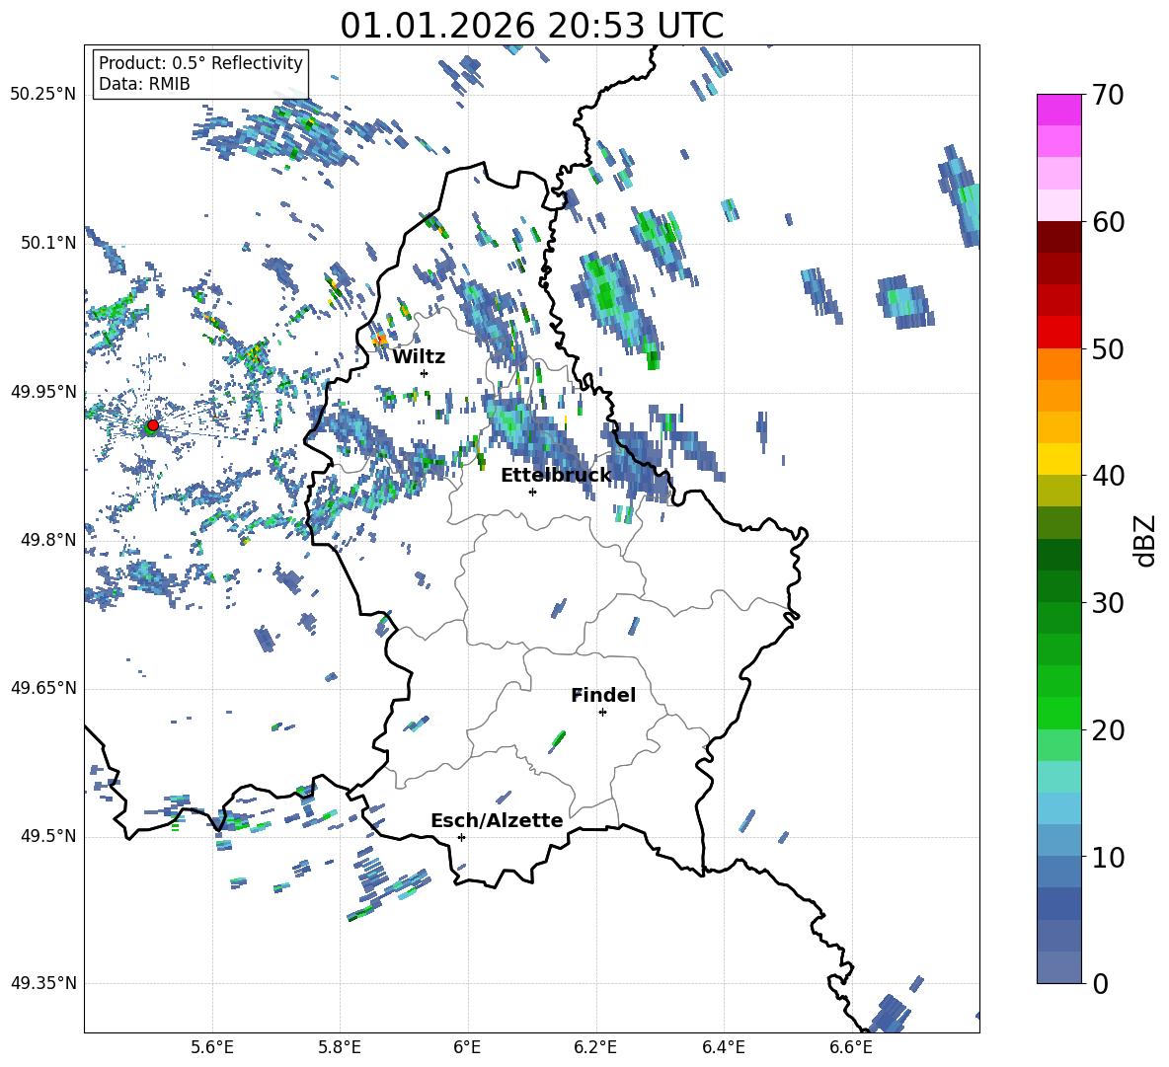Click the 40 value on colorbar
1169x1067 pixels.
[1107, 476]
